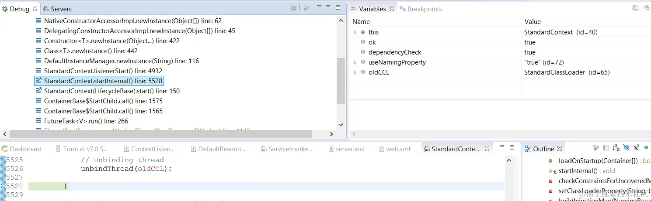This screenshot has width=651, height=201.
Task: Click stack frame icon beside FutureTask<V>.run()
Action: coord(38,121)
